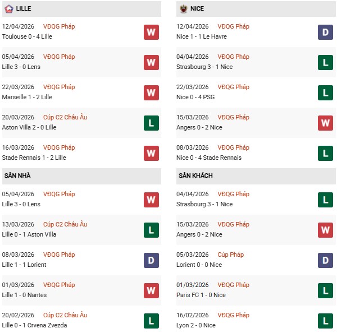Open the Paris FC 1 - 0 Nice match

[201, 295]
